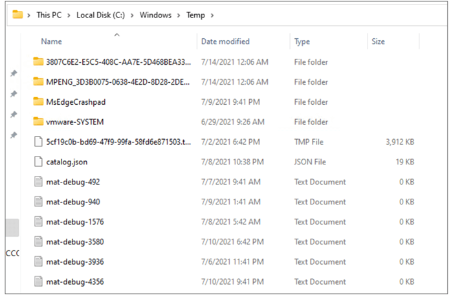Viewport: 453px width, 297px height.
Task: Click date 7/2/2021 6:42 PM
Action: point(230,142)
